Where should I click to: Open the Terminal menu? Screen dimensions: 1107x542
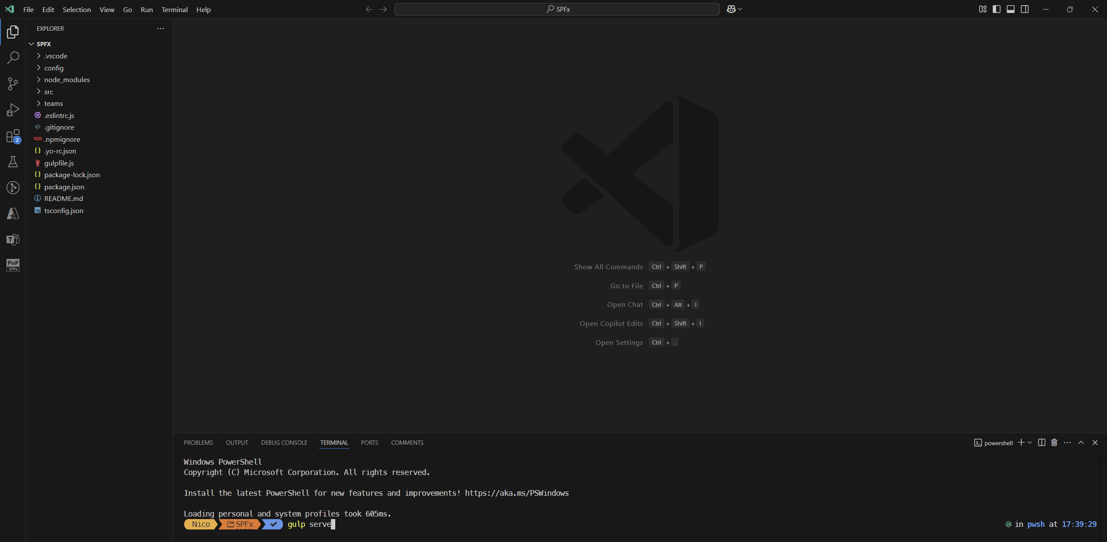pyautogui.click(x=174, y=10)
